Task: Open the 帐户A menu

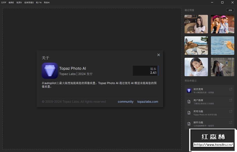Action: [39, 3]
